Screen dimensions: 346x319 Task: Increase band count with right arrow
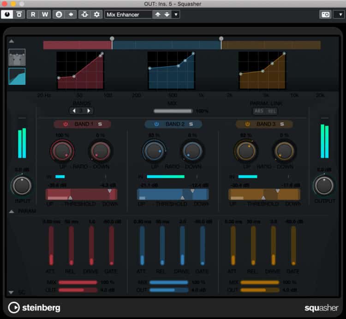point(89,111)
